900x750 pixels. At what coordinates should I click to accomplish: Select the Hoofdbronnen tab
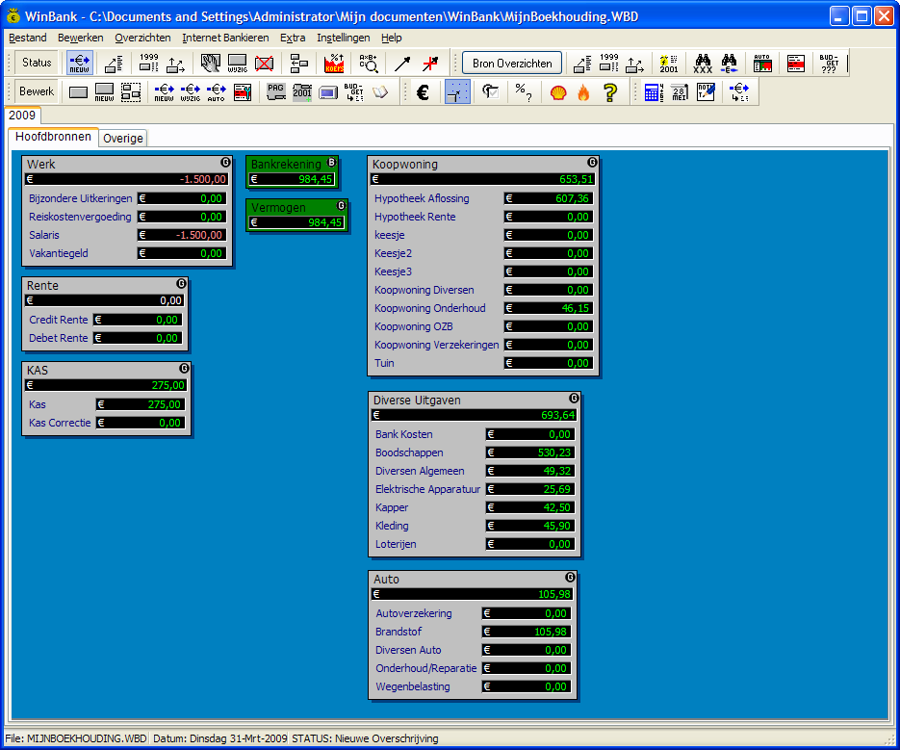point(53,137)
